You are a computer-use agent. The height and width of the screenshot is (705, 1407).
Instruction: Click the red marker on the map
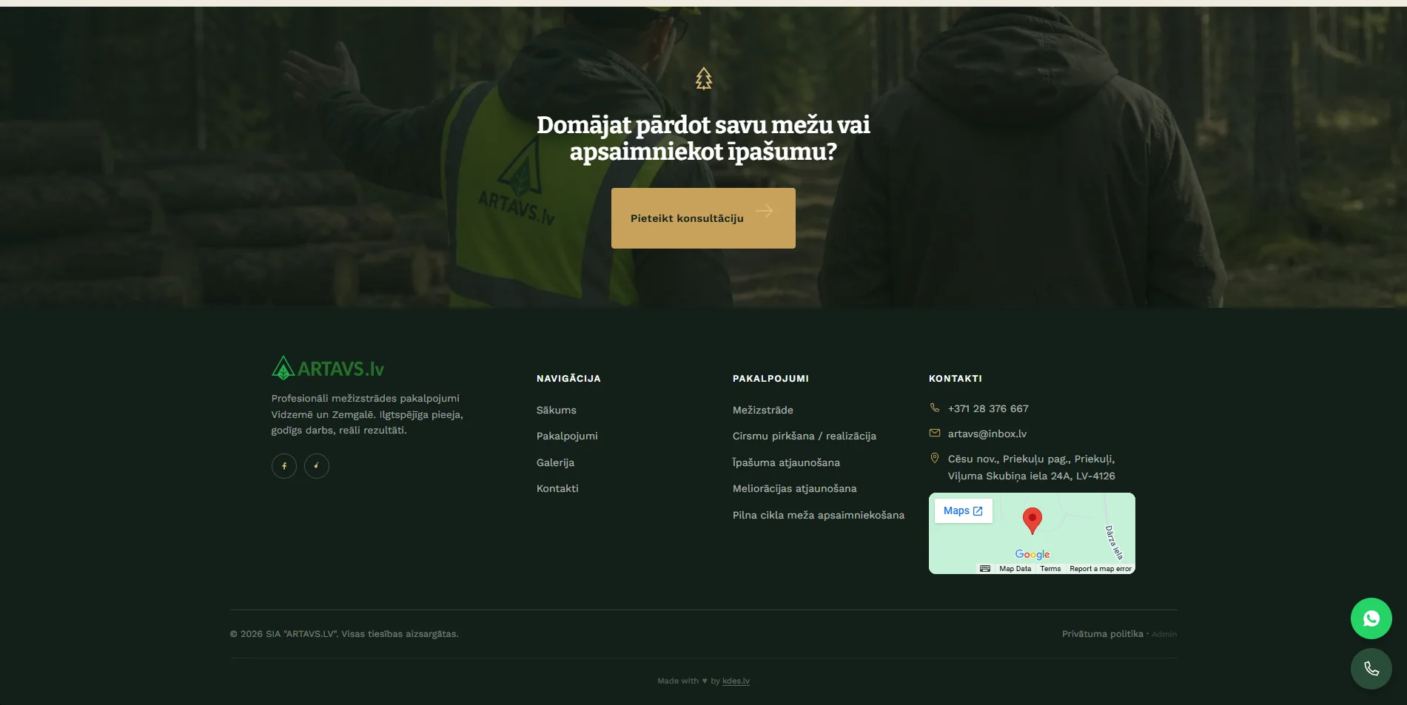(1032, 520)
